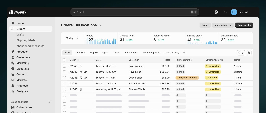
Task: Click the Customers person icon
Action: click(13, 57)
